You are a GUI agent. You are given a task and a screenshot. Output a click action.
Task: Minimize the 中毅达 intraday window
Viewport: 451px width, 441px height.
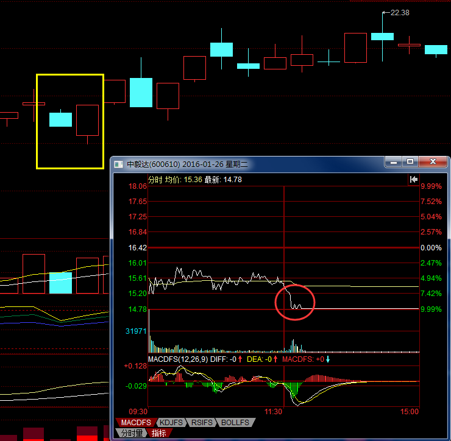[394, 162]
